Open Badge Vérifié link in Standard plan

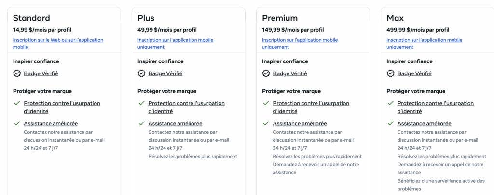[41, 73]
